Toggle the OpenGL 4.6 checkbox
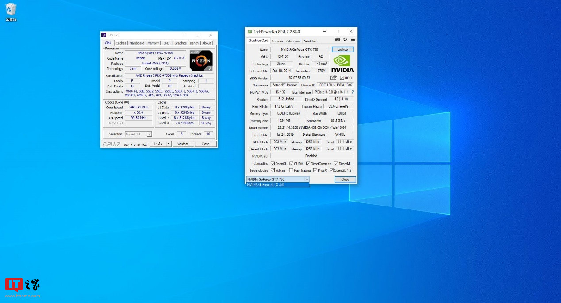Image resolution: width=561 pixels, height=303 pixels. 331,170
